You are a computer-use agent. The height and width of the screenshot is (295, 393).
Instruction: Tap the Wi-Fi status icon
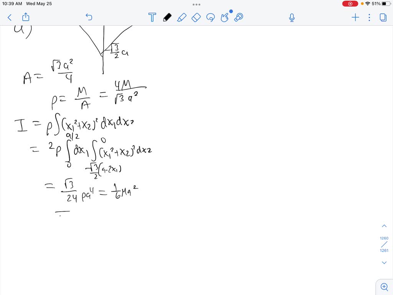click(x=368, y=4)
